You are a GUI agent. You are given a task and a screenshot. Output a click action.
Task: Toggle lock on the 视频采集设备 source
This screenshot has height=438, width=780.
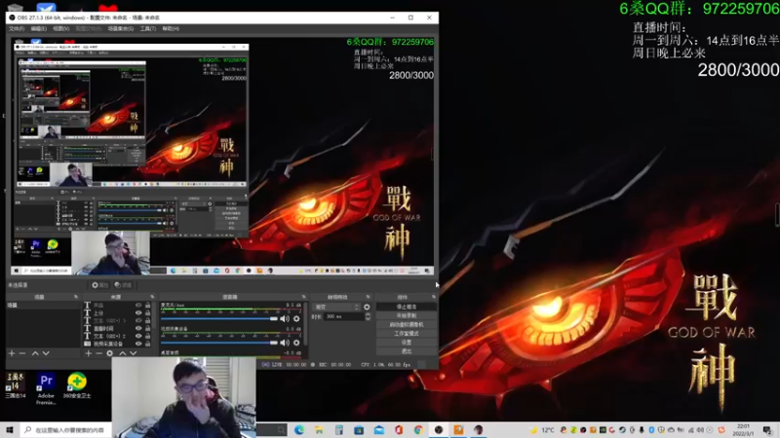point(148,344)
